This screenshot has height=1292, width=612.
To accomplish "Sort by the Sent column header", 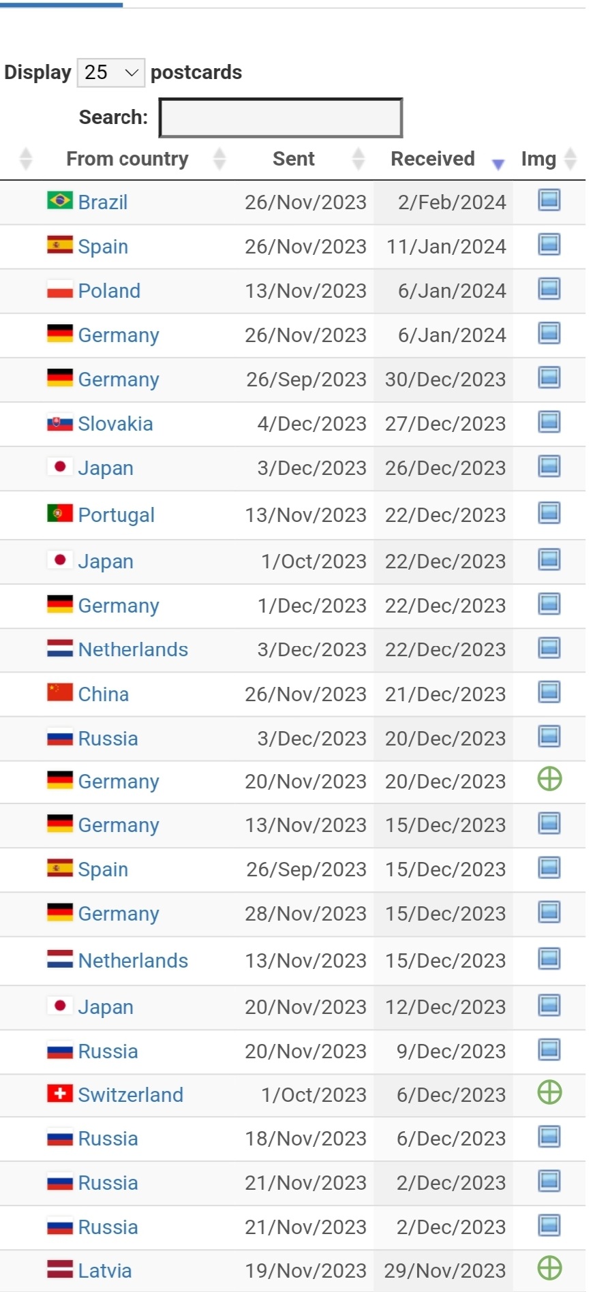I will click(x=294, y=159).
